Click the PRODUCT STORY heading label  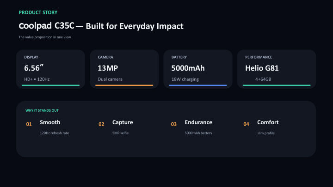click(x=38, y=12)
